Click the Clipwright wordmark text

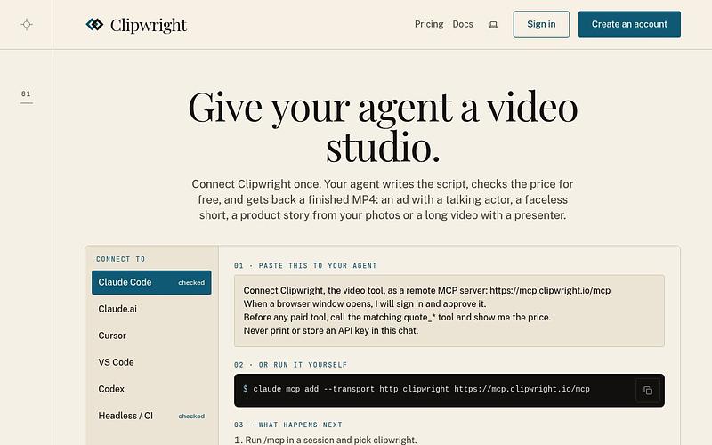(148, 26)
